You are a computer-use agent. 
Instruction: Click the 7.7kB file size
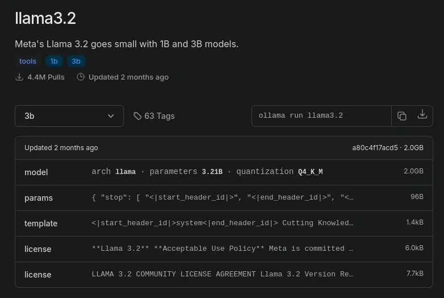pos(415,274)
